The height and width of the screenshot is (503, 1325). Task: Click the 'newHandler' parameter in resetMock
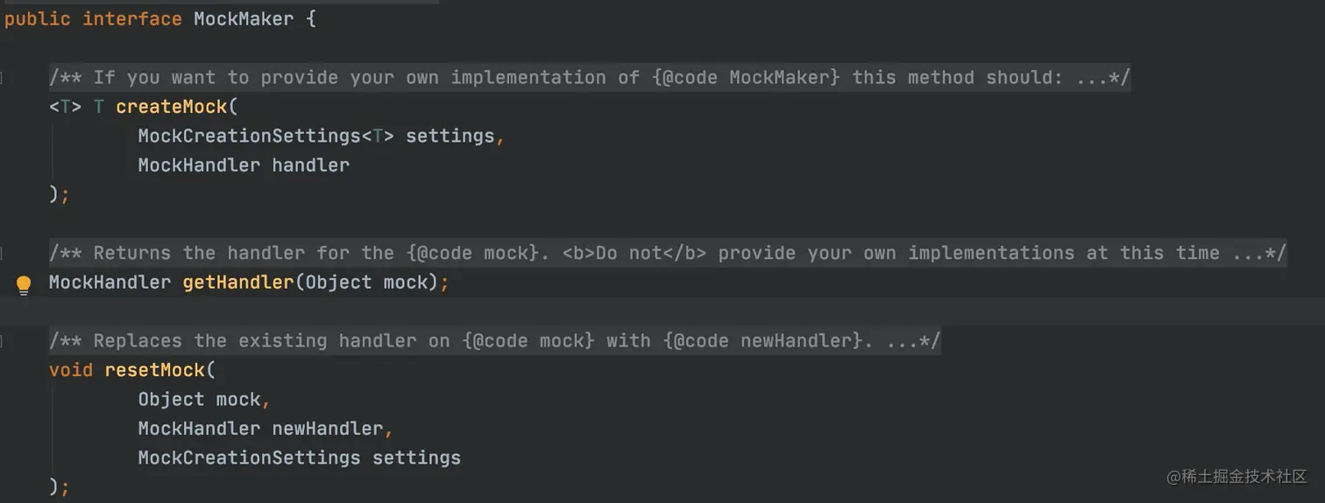tap(328, 429)
